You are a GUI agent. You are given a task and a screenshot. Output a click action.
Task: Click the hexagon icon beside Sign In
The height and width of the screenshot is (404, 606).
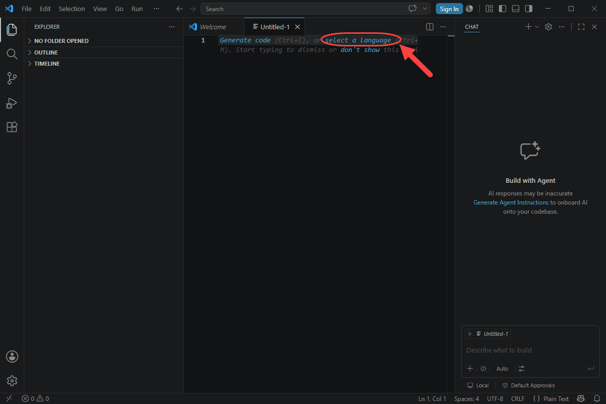pos(469,9)
